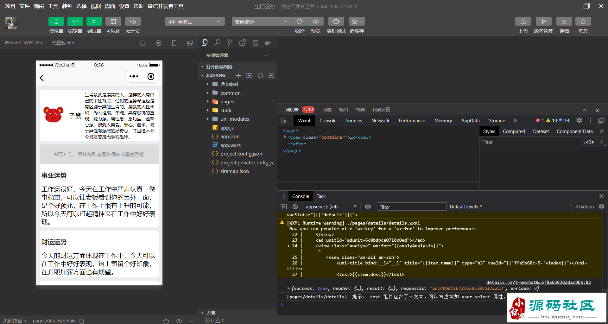Open the messages bell icon
608x324 pixels.
583,22
